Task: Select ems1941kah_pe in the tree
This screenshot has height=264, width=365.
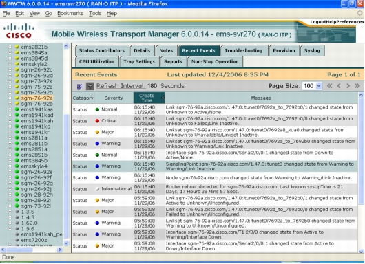Action: [41, 234]
